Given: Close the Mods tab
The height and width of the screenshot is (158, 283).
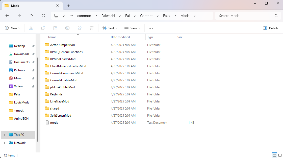Looking at the screenshot, I should pyautogui.click(x=57, y=6).
